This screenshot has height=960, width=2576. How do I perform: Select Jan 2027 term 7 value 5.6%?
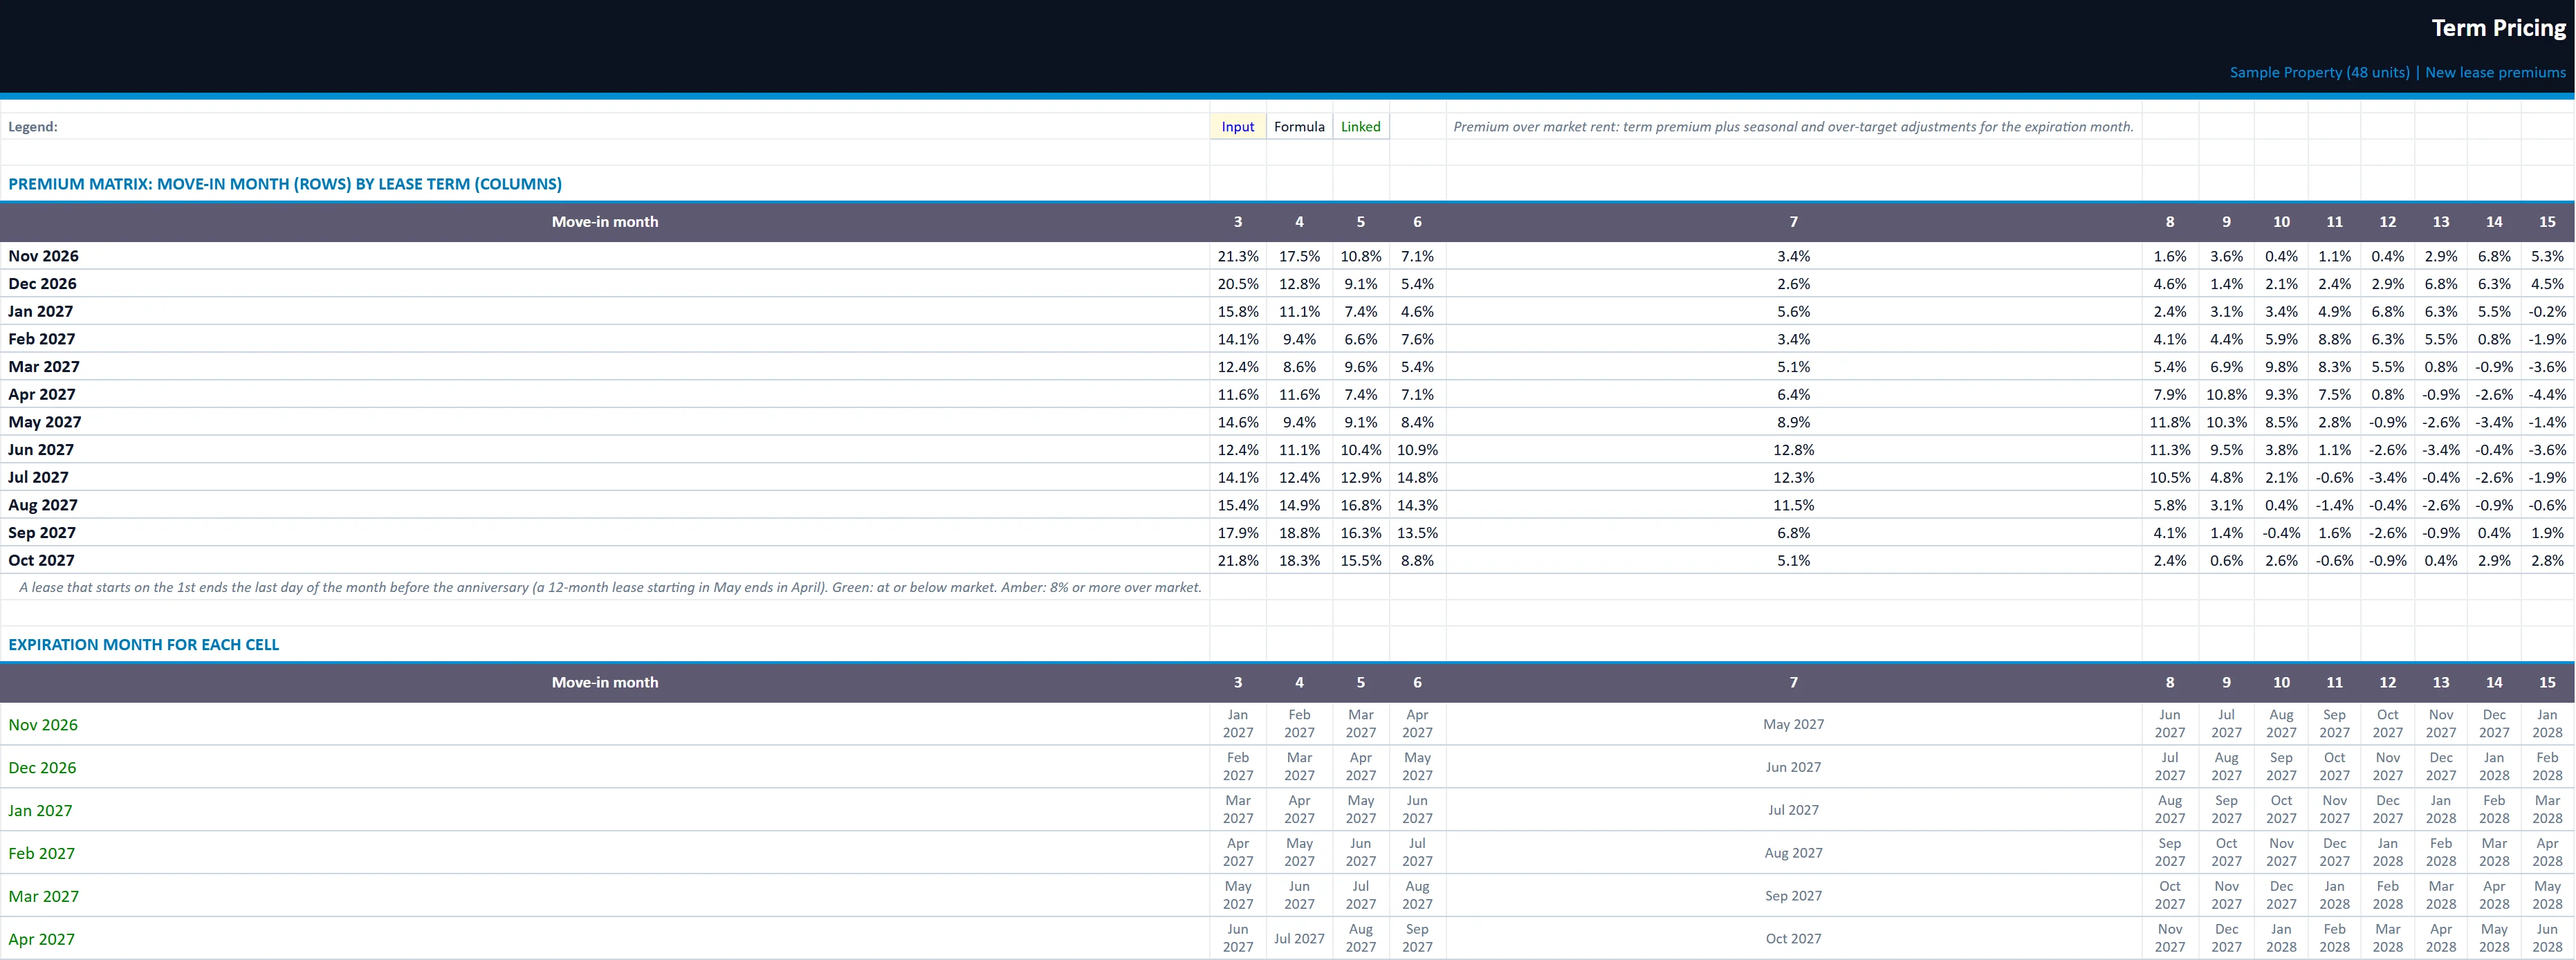1793,312
